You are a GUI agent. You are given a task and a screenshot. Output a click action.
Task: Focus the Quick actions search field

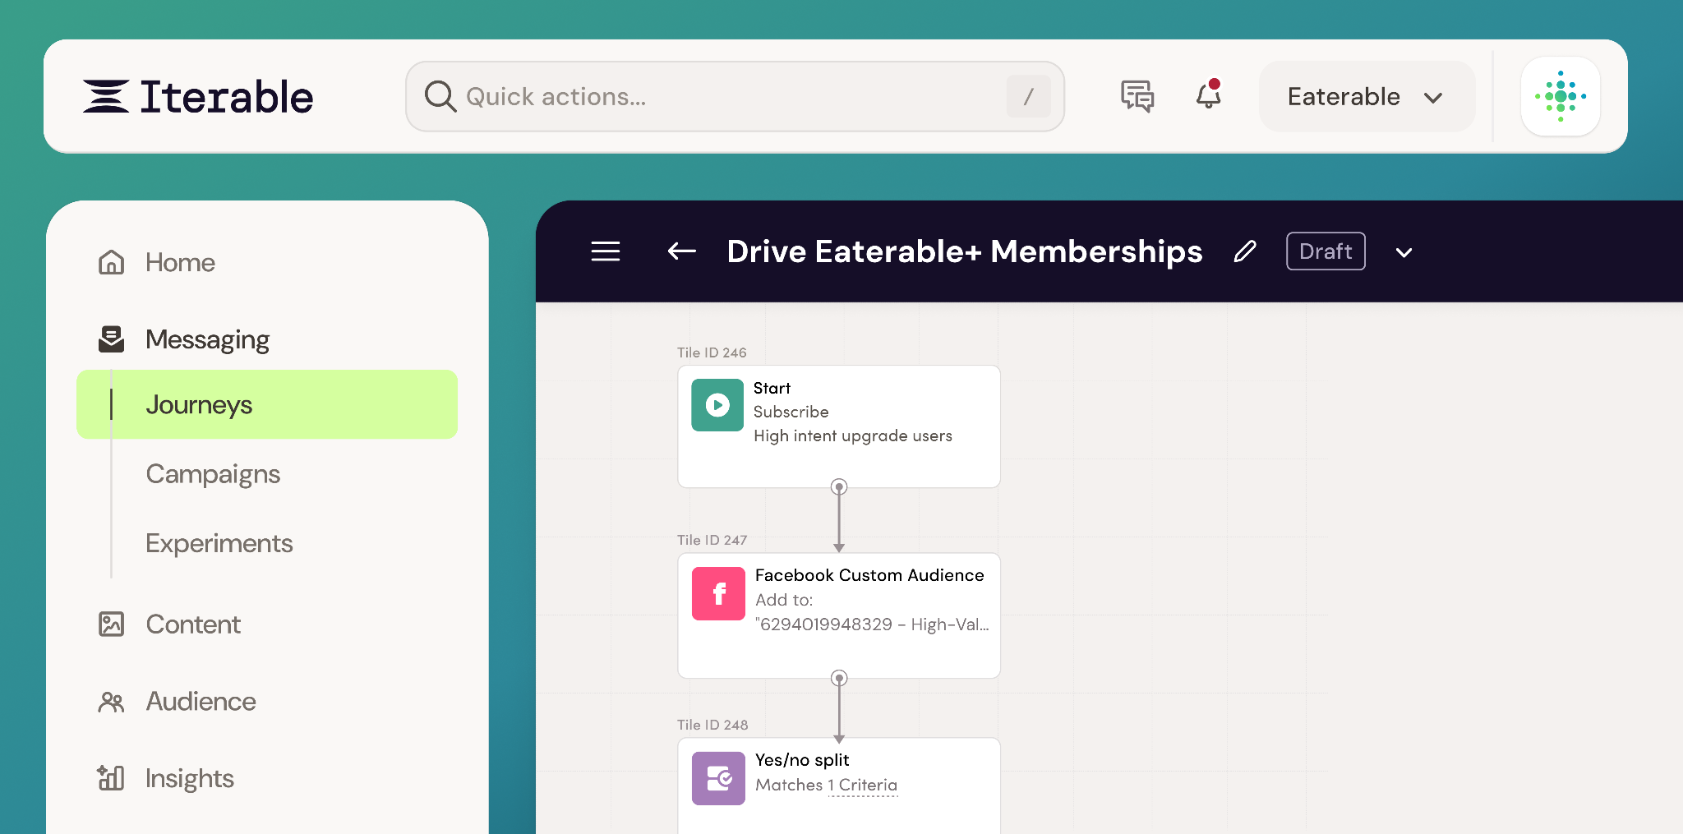click(x=735, y=96)
